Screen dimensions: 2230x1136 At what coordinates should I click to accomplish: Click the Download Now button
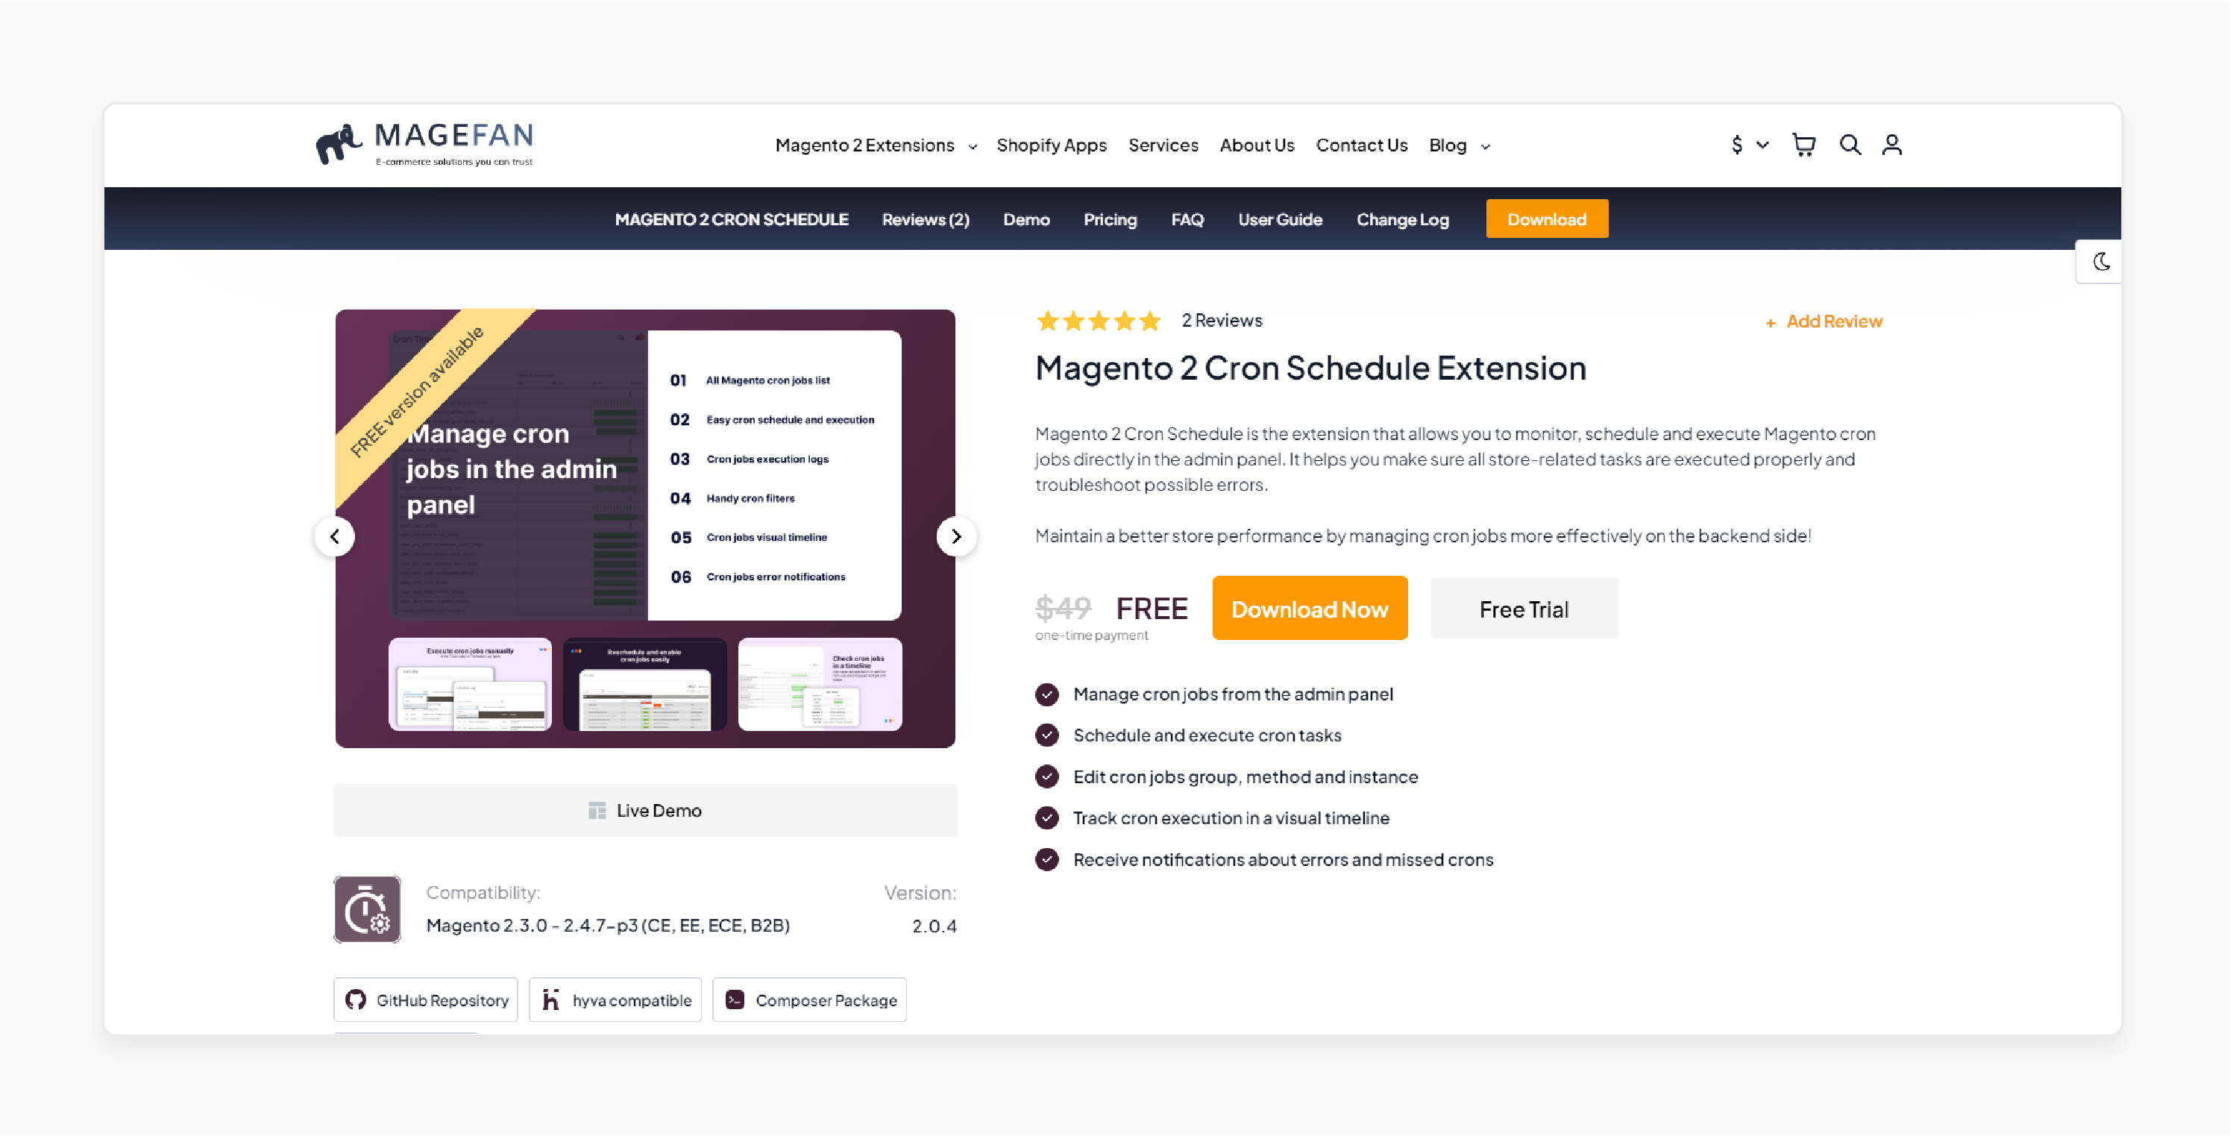[1309, 609]
